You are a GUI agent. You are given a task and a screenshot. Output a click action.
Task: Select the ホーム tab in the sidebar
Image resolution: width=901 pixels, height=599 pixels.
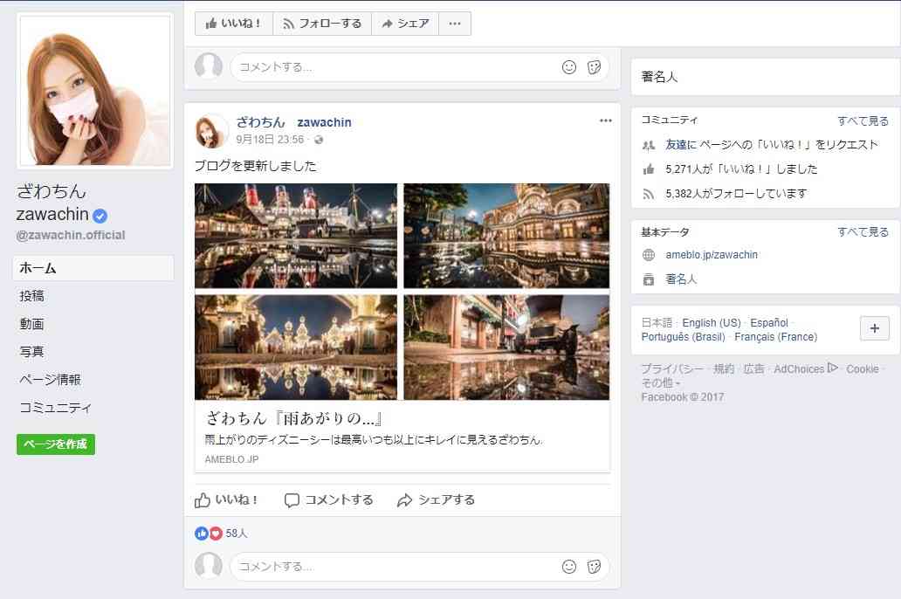93,268
